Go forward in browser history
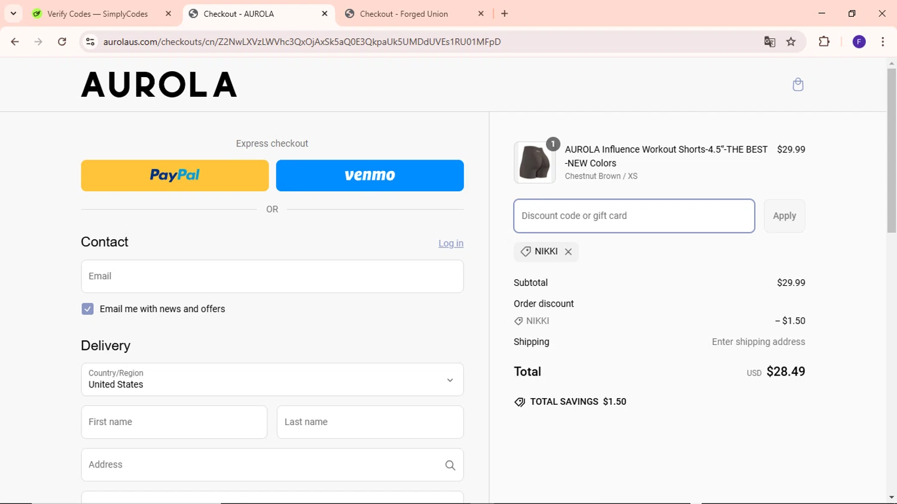 [38, 42]
